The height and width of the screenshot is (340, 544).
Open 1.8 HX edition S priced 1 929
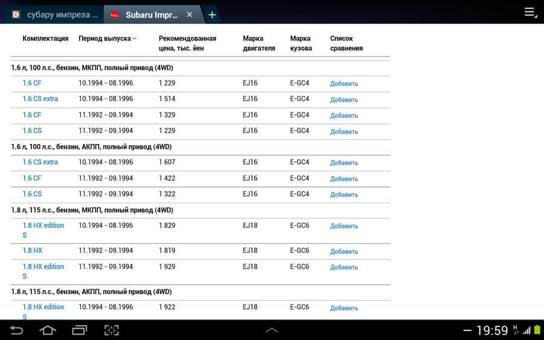click(44, 271)
